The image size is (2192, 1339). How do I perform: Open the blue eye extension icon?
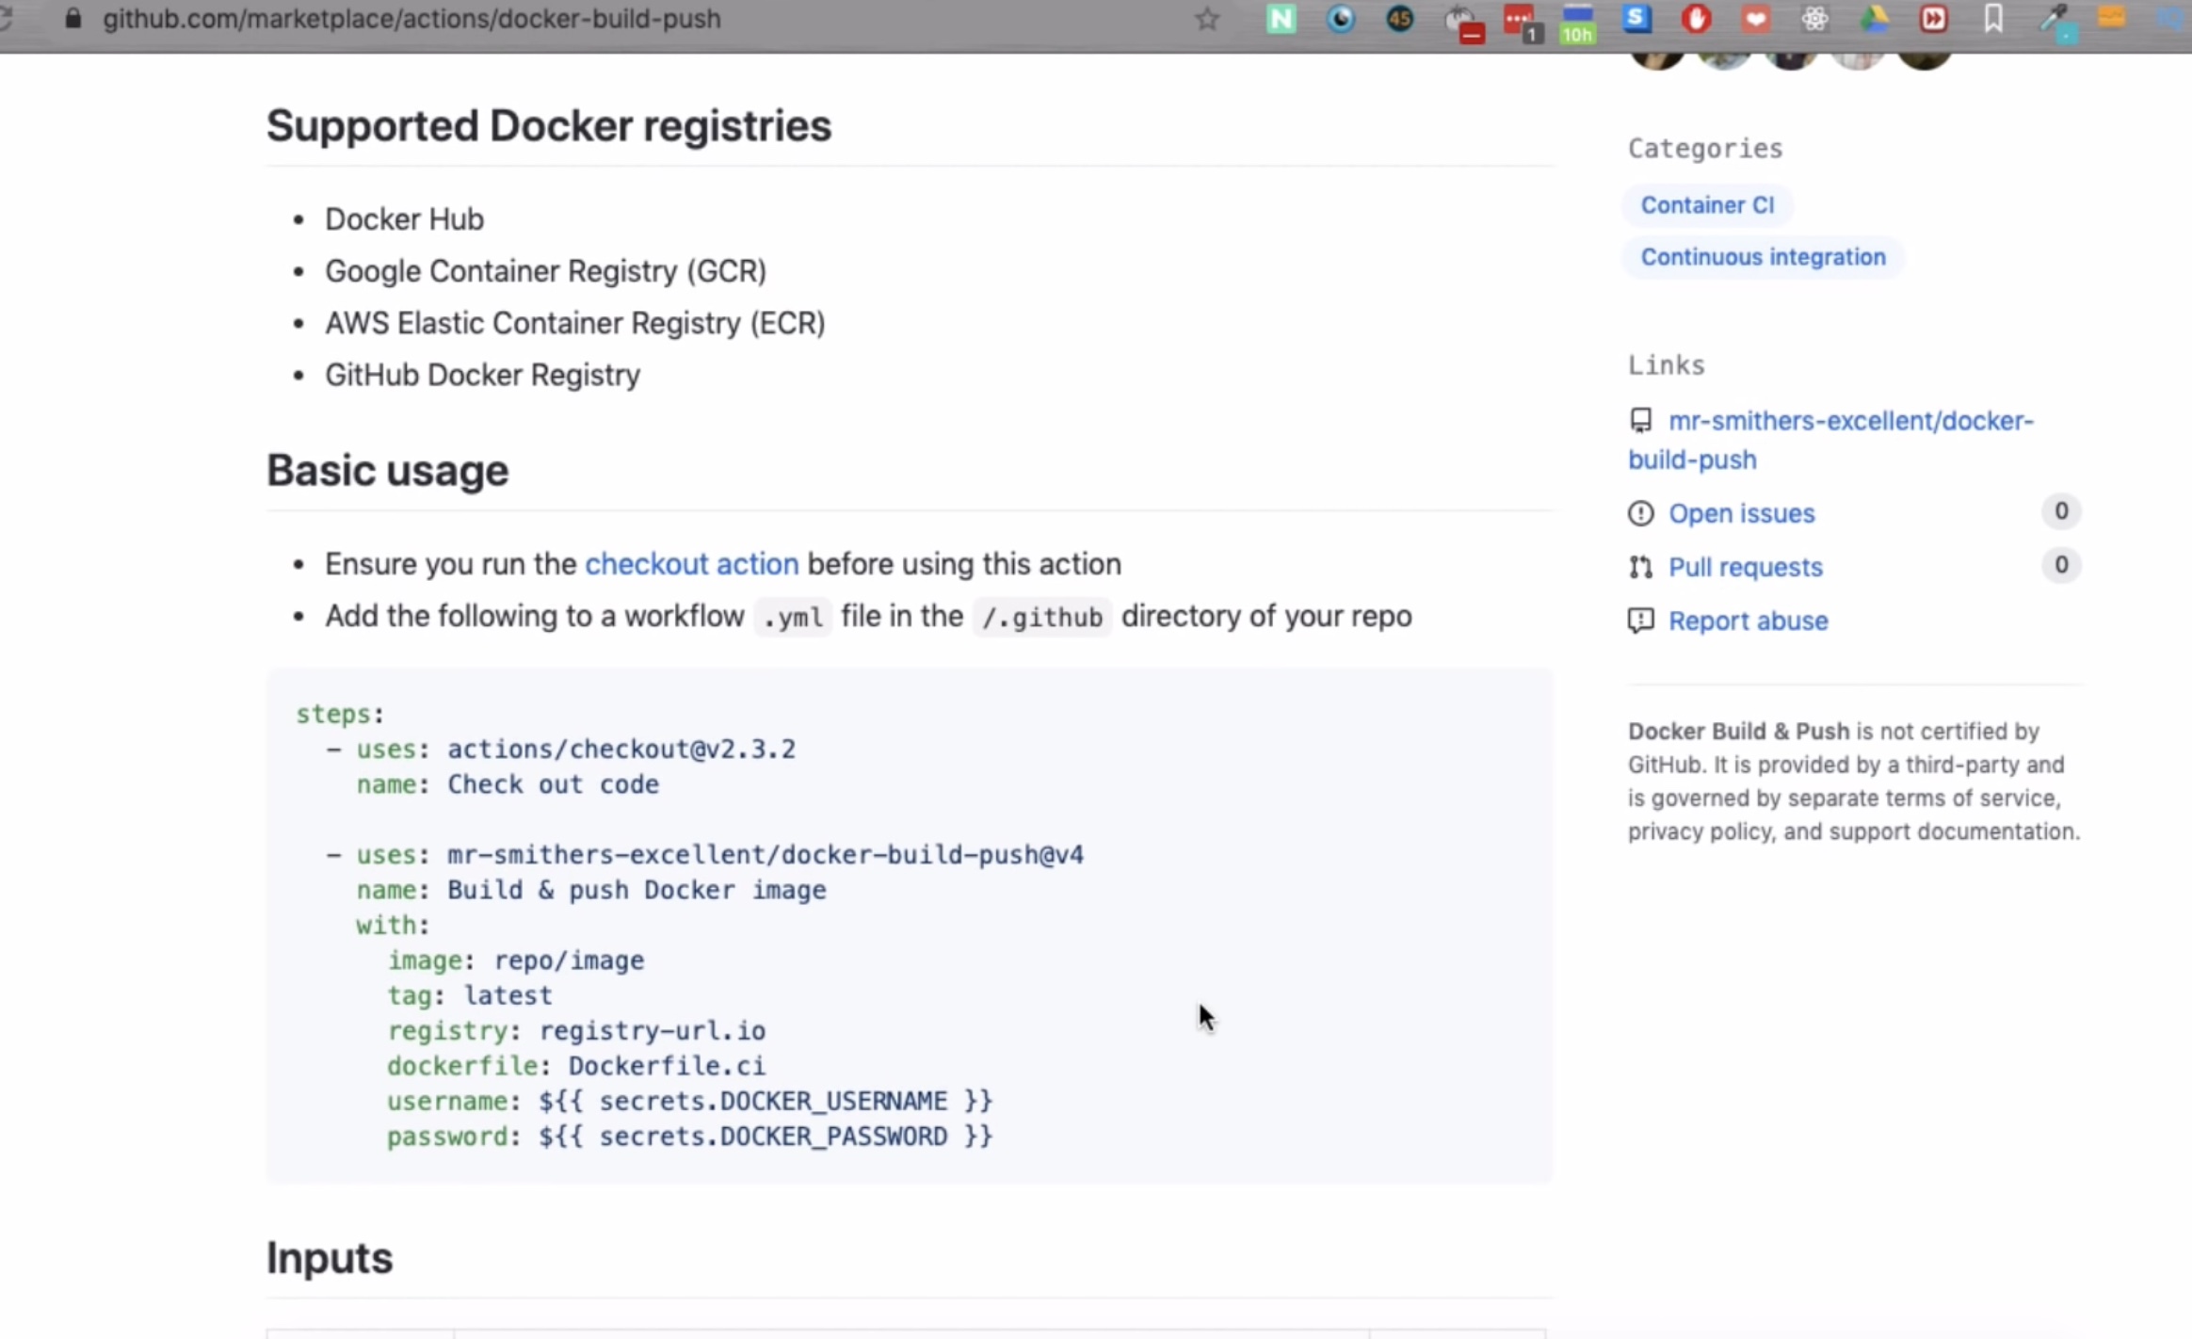tap(1341, 19)
